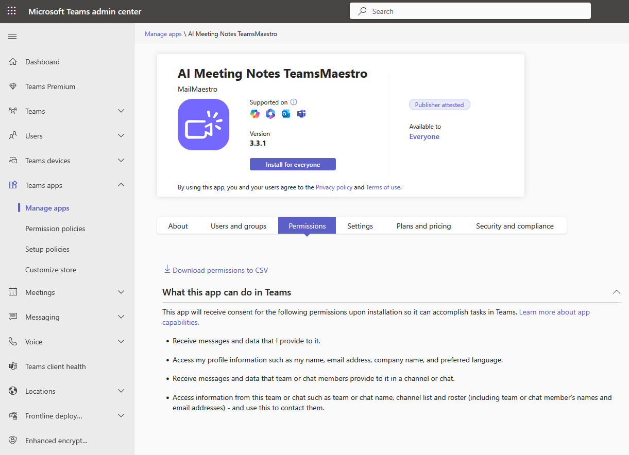Click the Meetings calendar icon
The height and width of the screenshot is (455, 629).
click(x=13, y=292)
